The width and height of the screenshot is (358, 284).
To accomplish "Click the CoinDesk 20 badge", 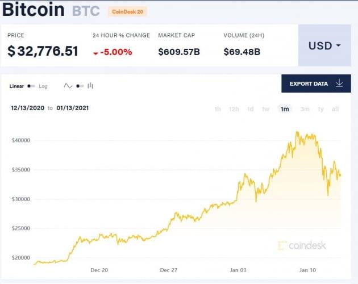I will pyautogui.click(x=128, y=11).
